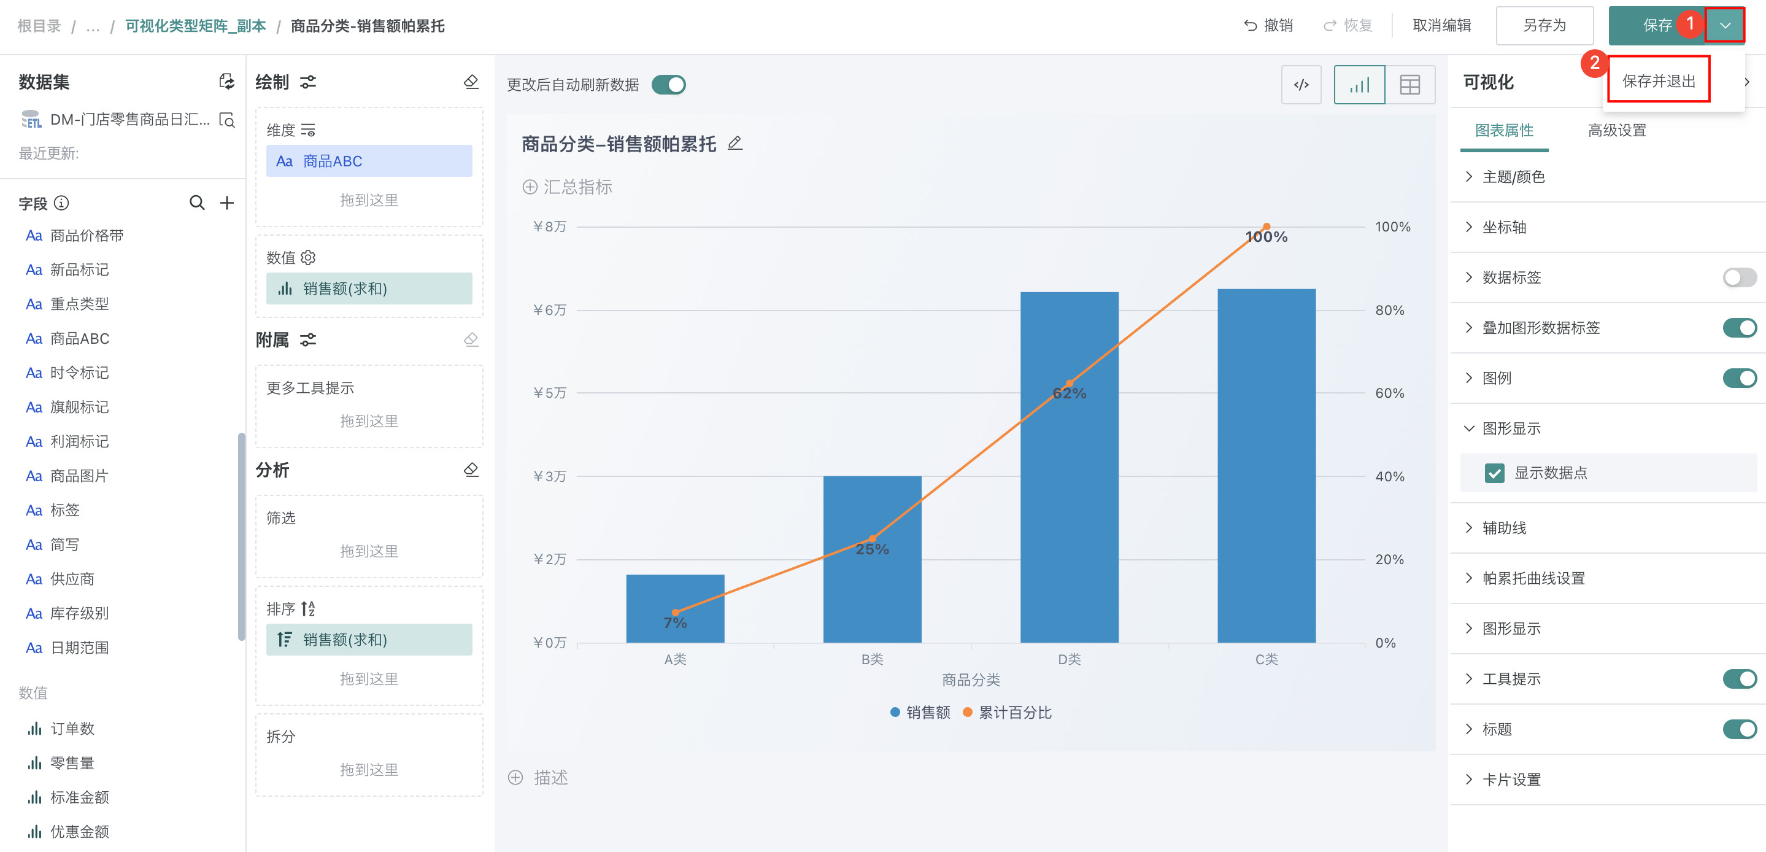The image size is (1766, 852).
Task: Click the 销售额 blue legend marker
Action: [895, 712]
